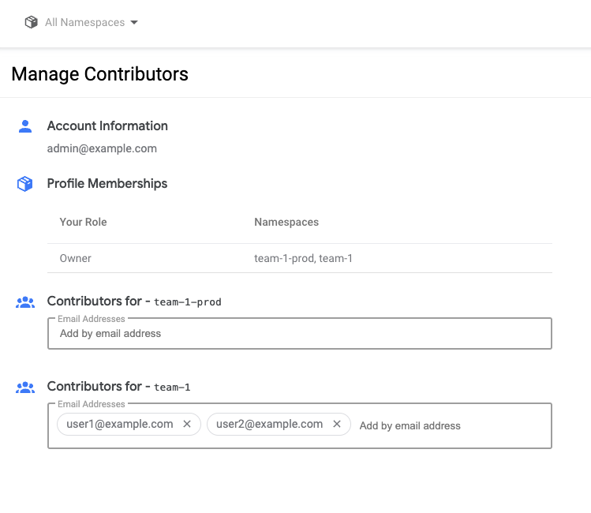Click the group icon beside team-1 contributors

[25, 387]
